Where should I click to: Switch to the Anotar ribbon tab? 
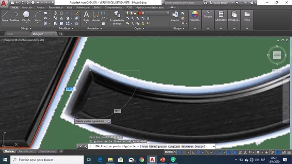(41, 7)
